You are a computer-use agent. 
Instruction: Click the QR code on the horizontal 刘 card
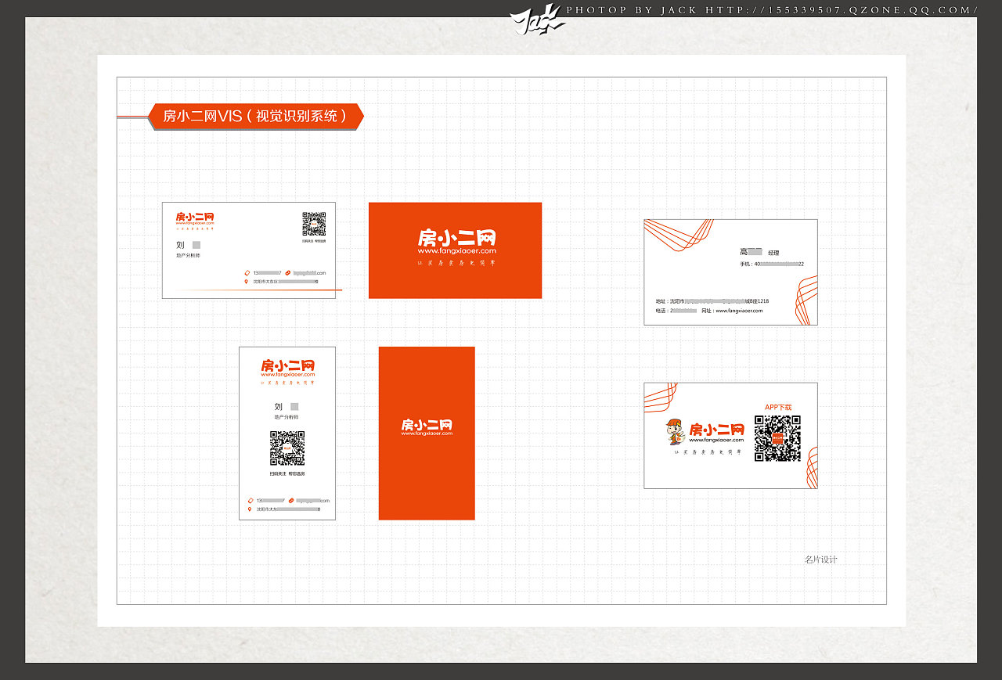[x=314, y=224]
